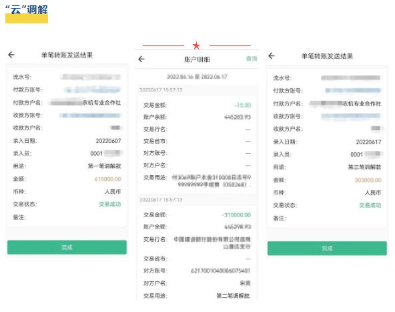Tap the back arrow on the right transfer result screen
Screen dimensions: 395x312
(272, 55)
